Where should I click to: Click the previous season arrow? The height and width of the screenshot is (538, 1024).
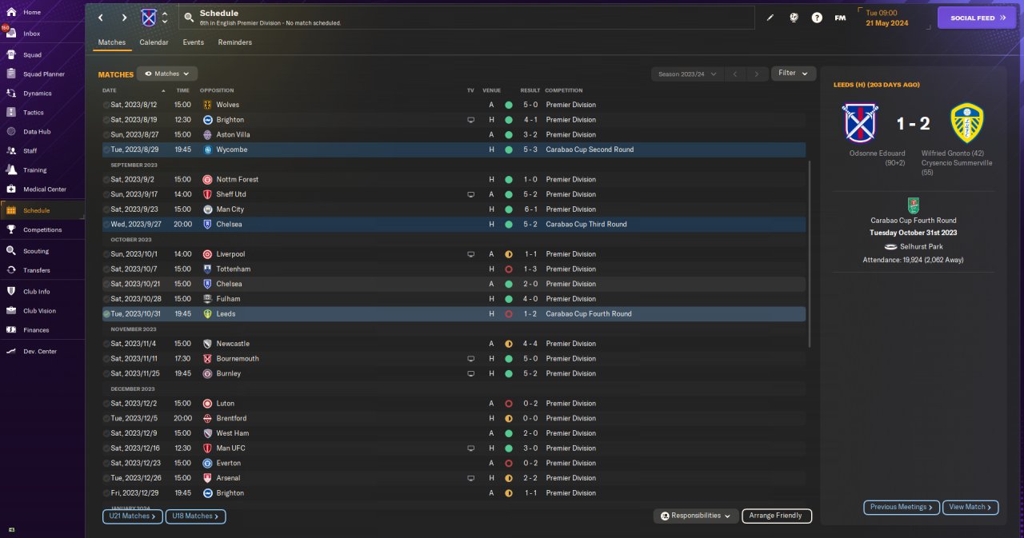click(735, 74)
